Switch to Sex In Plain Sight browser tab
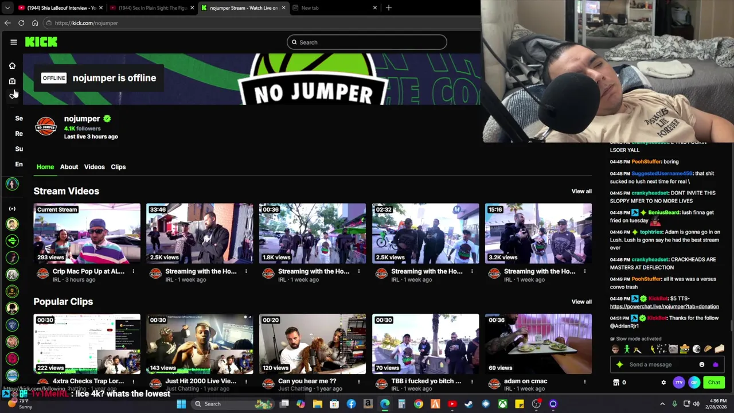This screenshot has height=413, width=734. (152, 7)
